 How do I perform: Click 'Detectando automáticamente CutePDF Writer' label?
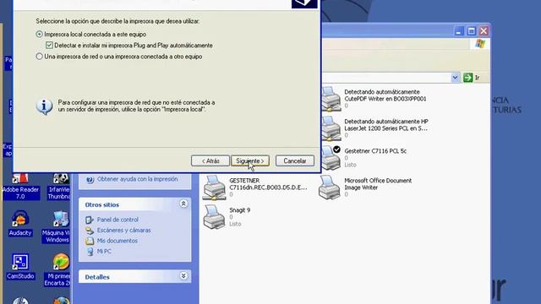point(385,95)
